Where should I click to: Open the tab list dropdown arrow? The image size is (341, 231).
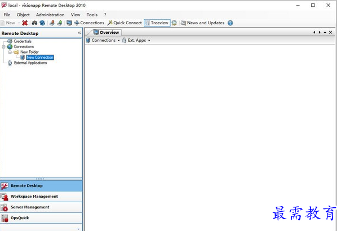[325, 32]
